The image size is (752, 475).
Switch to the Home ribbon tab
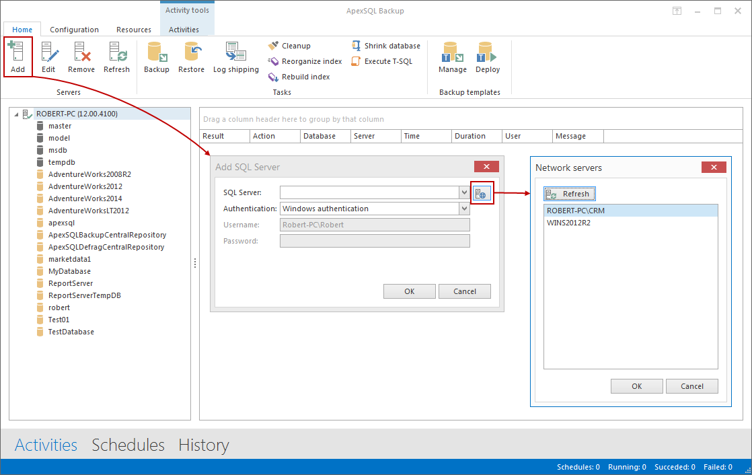click(22, 30)
